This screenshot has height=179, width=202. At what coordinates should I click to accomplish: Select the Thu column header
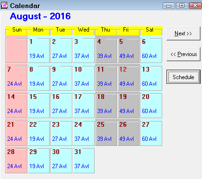[106, 31]
